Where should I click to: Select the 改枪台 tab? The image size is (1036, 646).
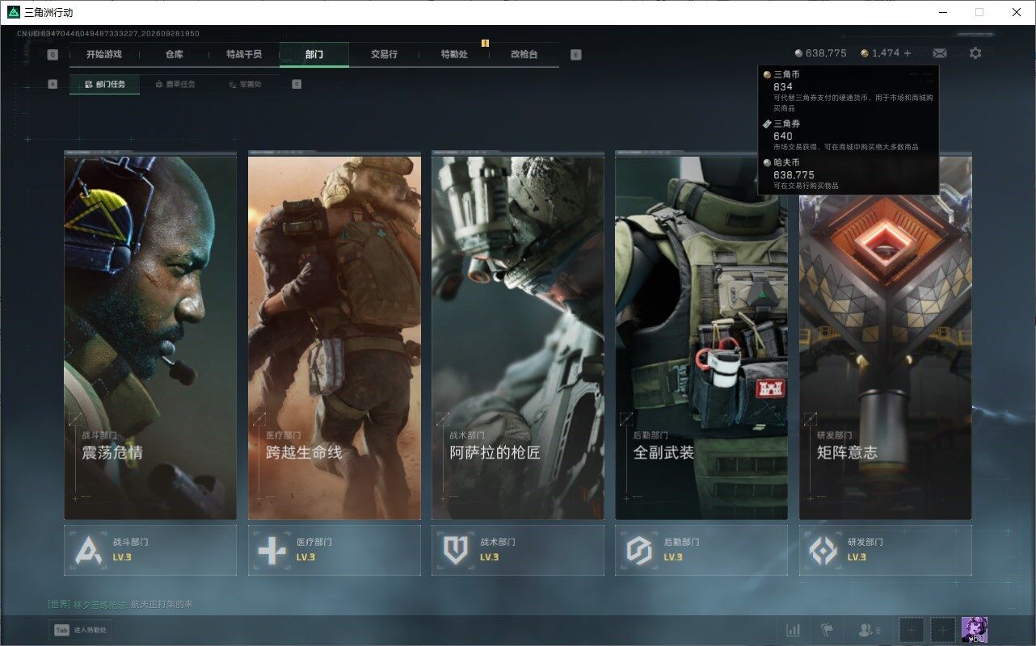coord(524,54)
